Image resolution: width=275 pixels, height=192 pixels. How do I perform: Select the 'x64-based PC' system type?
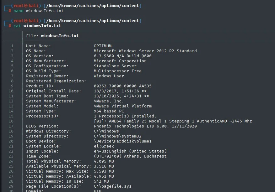[x=109, y=111]
